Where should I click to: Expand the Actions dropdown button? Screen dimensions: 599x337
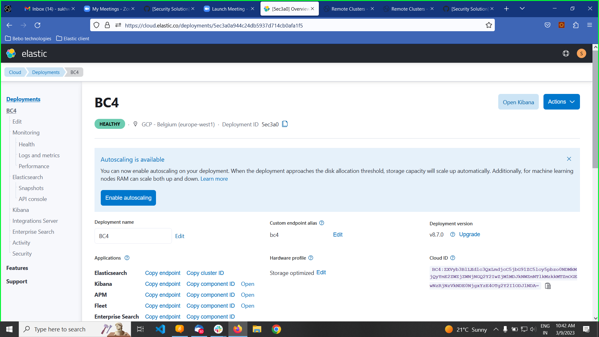click(x=561, y=102)
